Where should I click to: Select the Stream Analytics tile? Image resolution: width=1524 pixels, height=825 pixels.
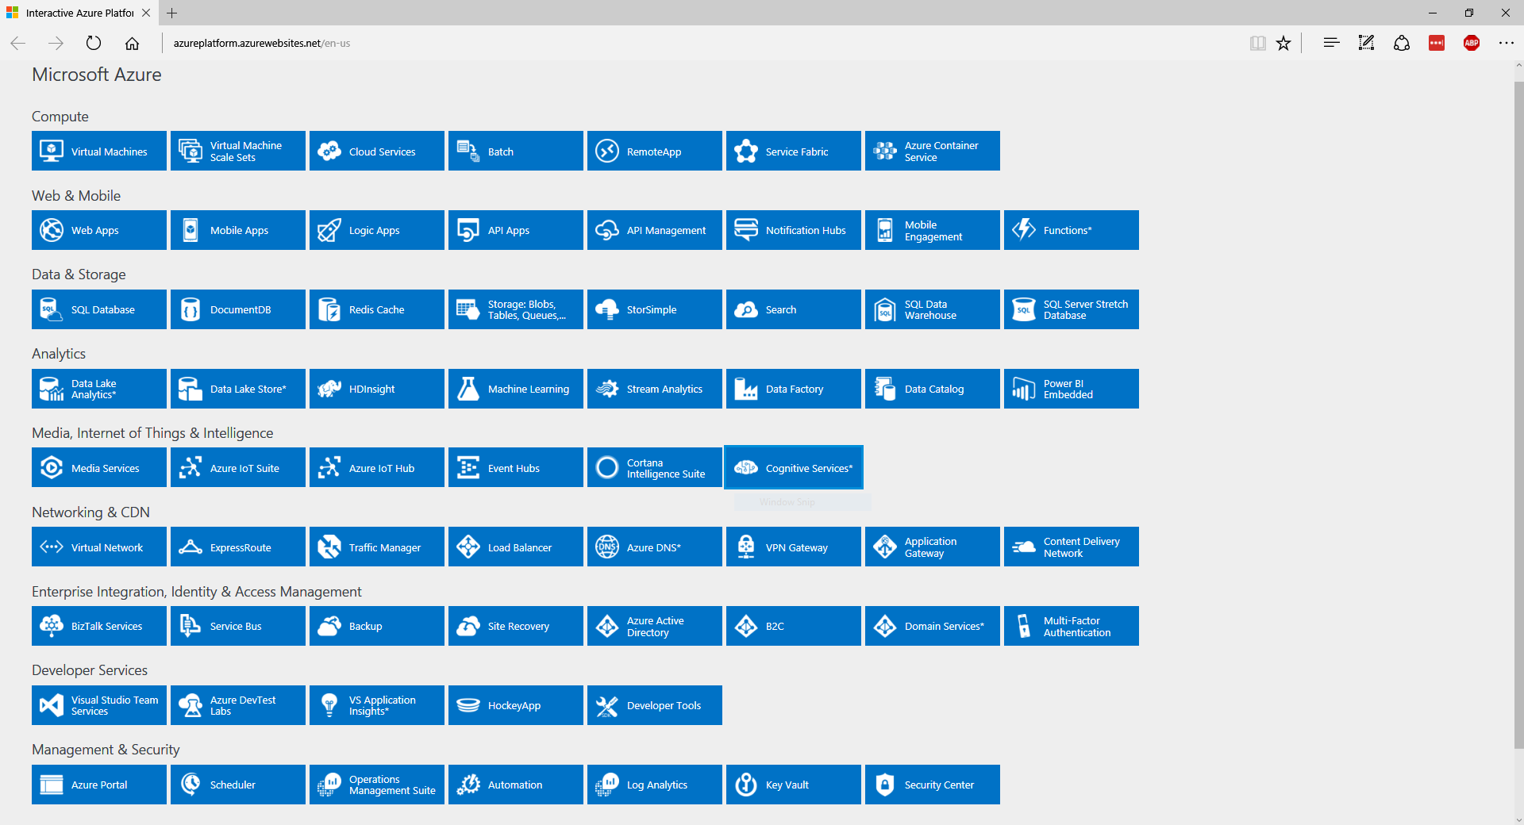click(x=654, y=389)
